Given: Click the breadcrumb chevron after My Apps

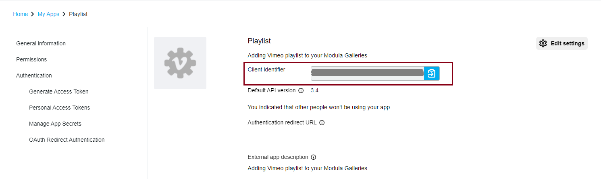Looking at the screenshot, I should (64, 14).
